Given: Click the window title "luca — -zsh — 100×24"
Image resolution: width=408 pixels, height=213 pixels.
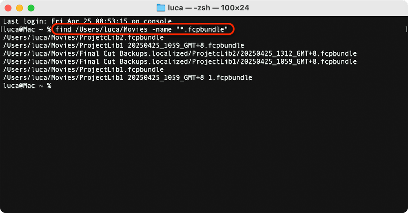Looking at the screenshot, I should tap(208, 8).
